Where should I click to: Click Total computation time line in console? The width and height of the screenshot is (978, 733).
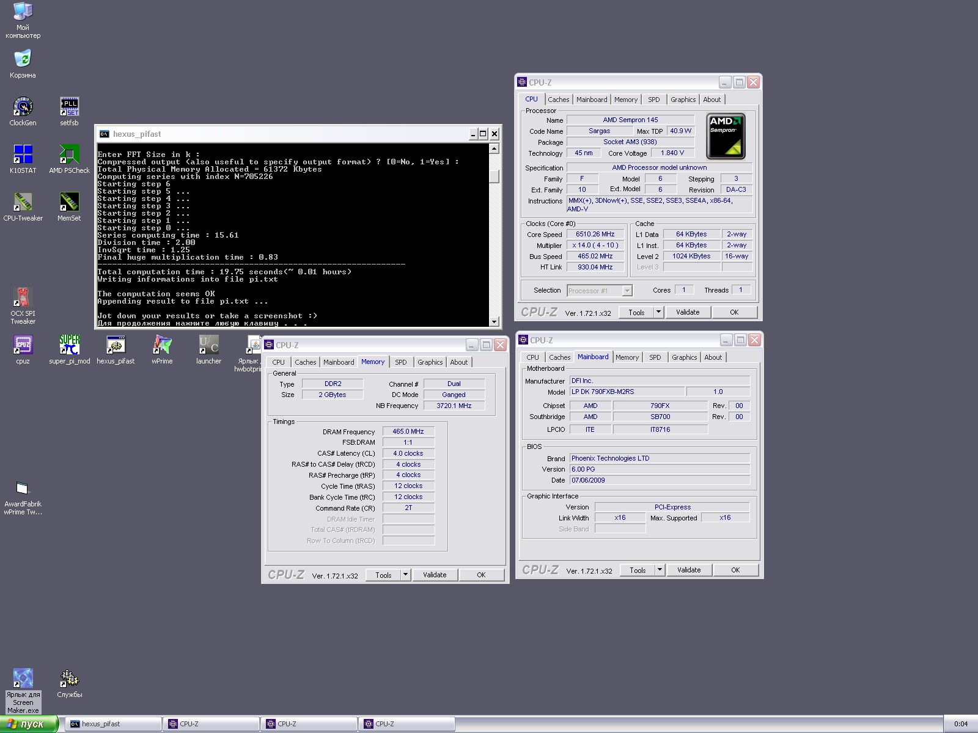[225, 272]
